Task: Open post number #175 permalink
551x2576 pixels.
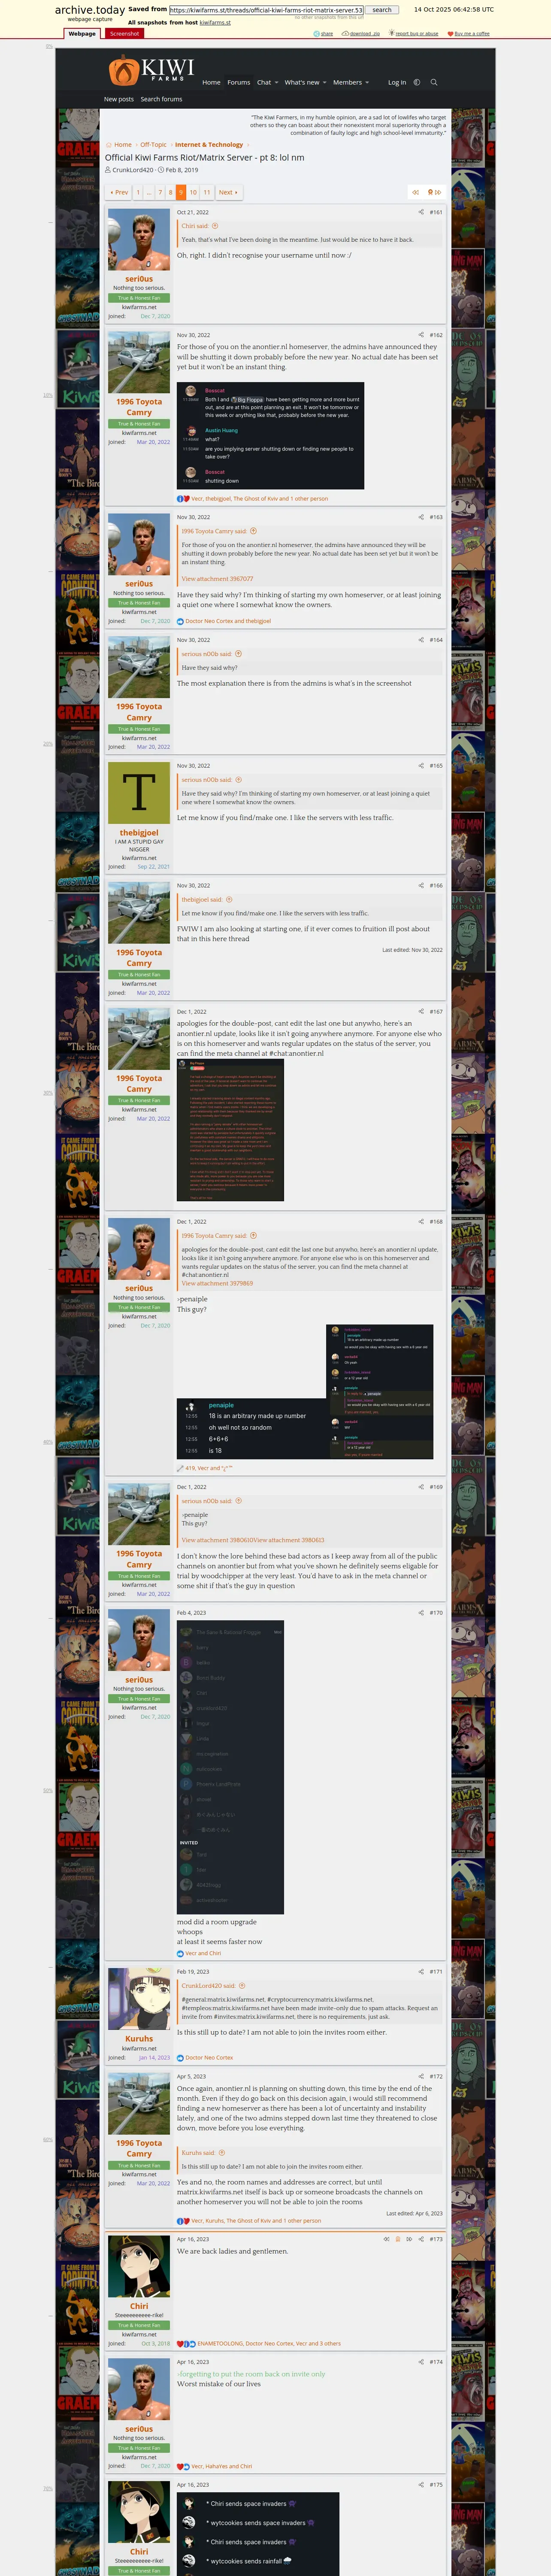Action: pyautogui.click(x=436, y=2484)
